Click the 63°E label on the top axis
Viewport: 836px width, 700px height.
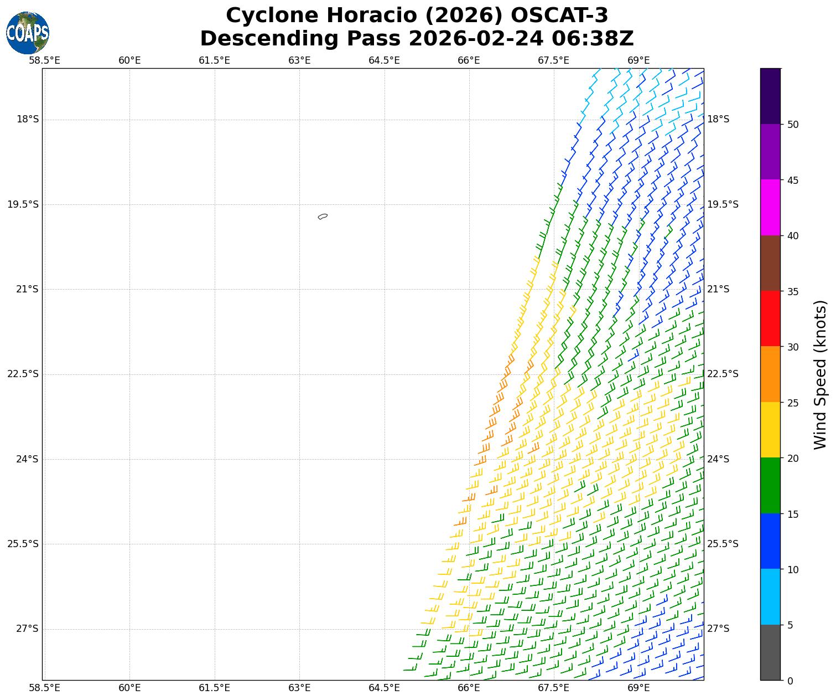tap(299, 60)
